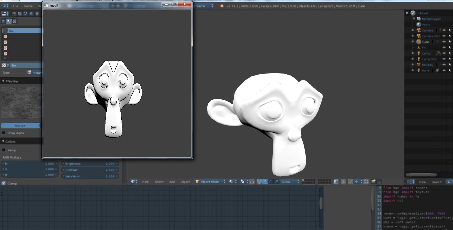Open outliner View menu
The height and width of the screenshot is (230, 453).
coord(422,182)
